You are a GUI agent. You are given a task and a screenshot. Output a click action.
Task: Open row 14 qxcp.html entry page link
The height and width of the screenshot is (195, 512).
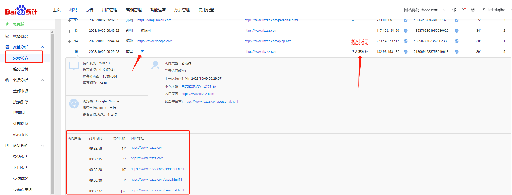(x=268, y=41)
